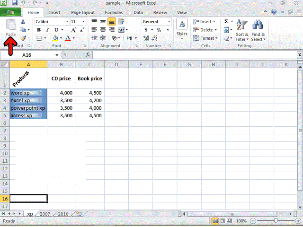Click the Delete cells button

click(x=205, y=30)
